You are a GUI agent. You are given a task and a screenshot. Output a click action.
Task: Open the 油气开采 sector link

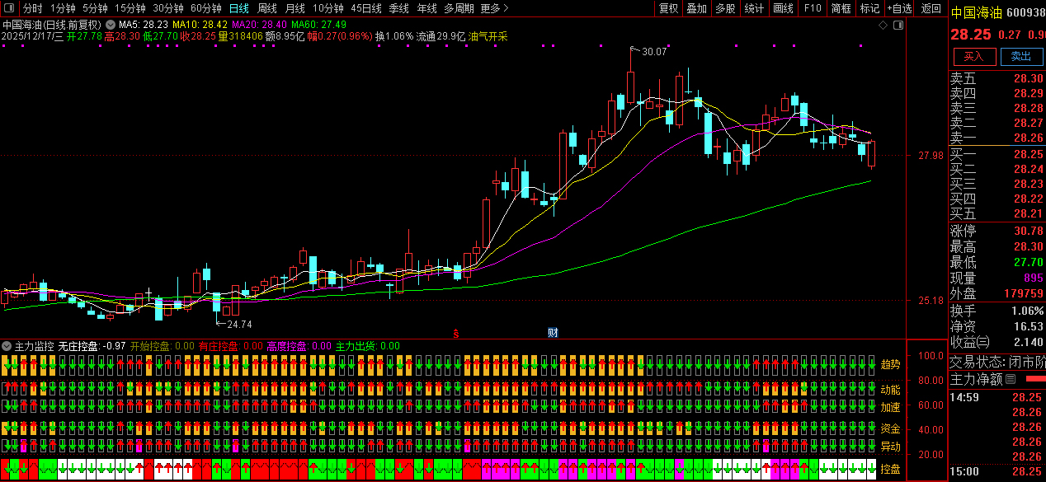click(x=488, y=36)
